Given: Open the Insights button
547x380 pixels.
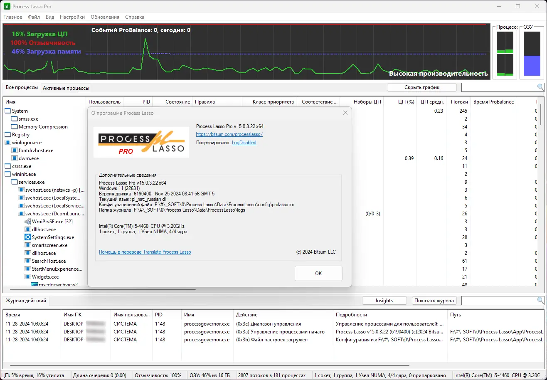Looking at the screenshot, I should tap(384, 301).
